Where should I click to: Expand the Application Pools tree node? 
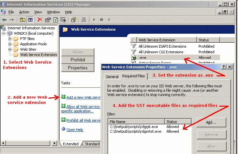tap(10, 44)
